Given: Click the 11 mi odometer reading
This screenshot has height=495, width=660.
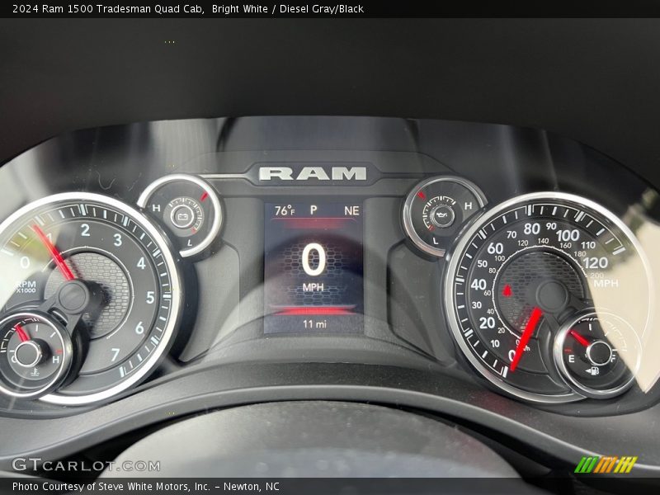Looking at the screenshot, I should [313, 324].
